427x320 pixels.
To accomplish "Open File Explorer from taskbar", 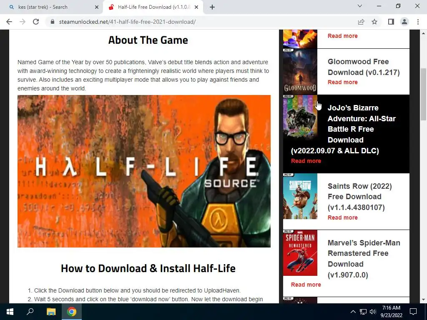I will [51, 312].
